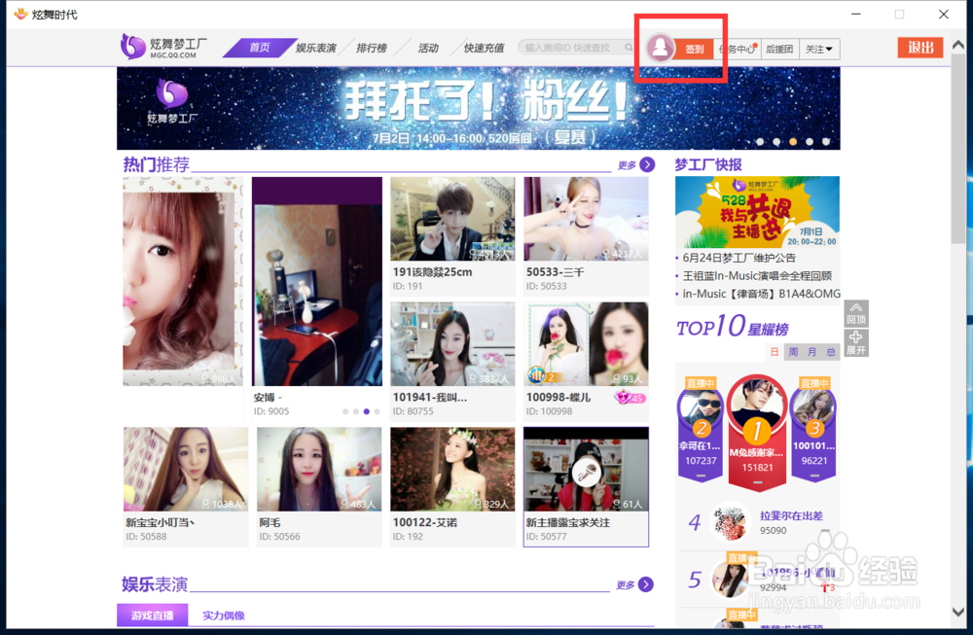Screen dimensions: 973x635
Task: Click the search magnifier icon
Action: (629, 47)
